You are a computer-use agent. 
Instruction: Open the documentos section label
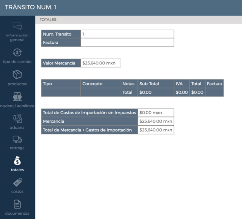point(17,213)
